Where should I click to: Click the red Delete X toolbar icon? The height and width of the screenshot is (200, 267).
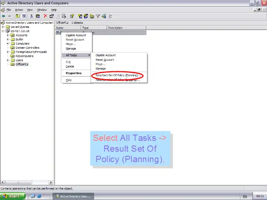click(45, 16)
